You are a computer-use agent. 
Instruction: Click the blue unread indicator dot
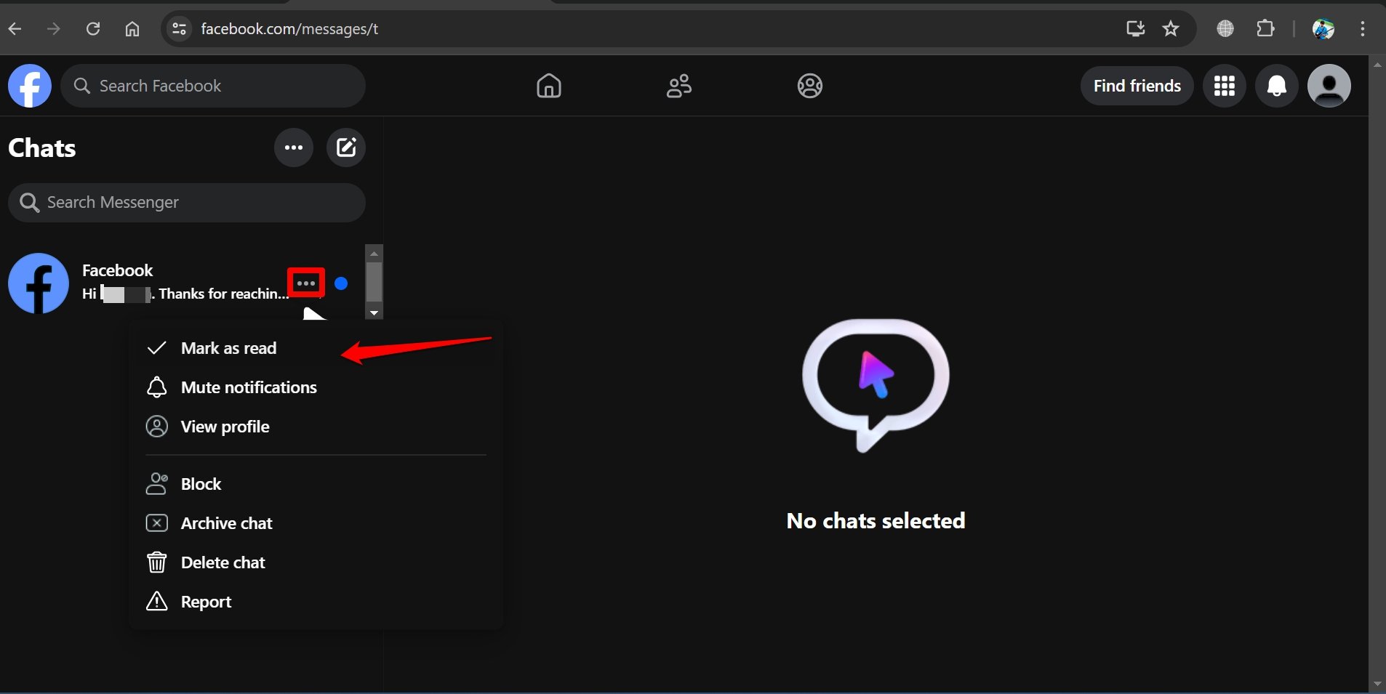[341, 283]
